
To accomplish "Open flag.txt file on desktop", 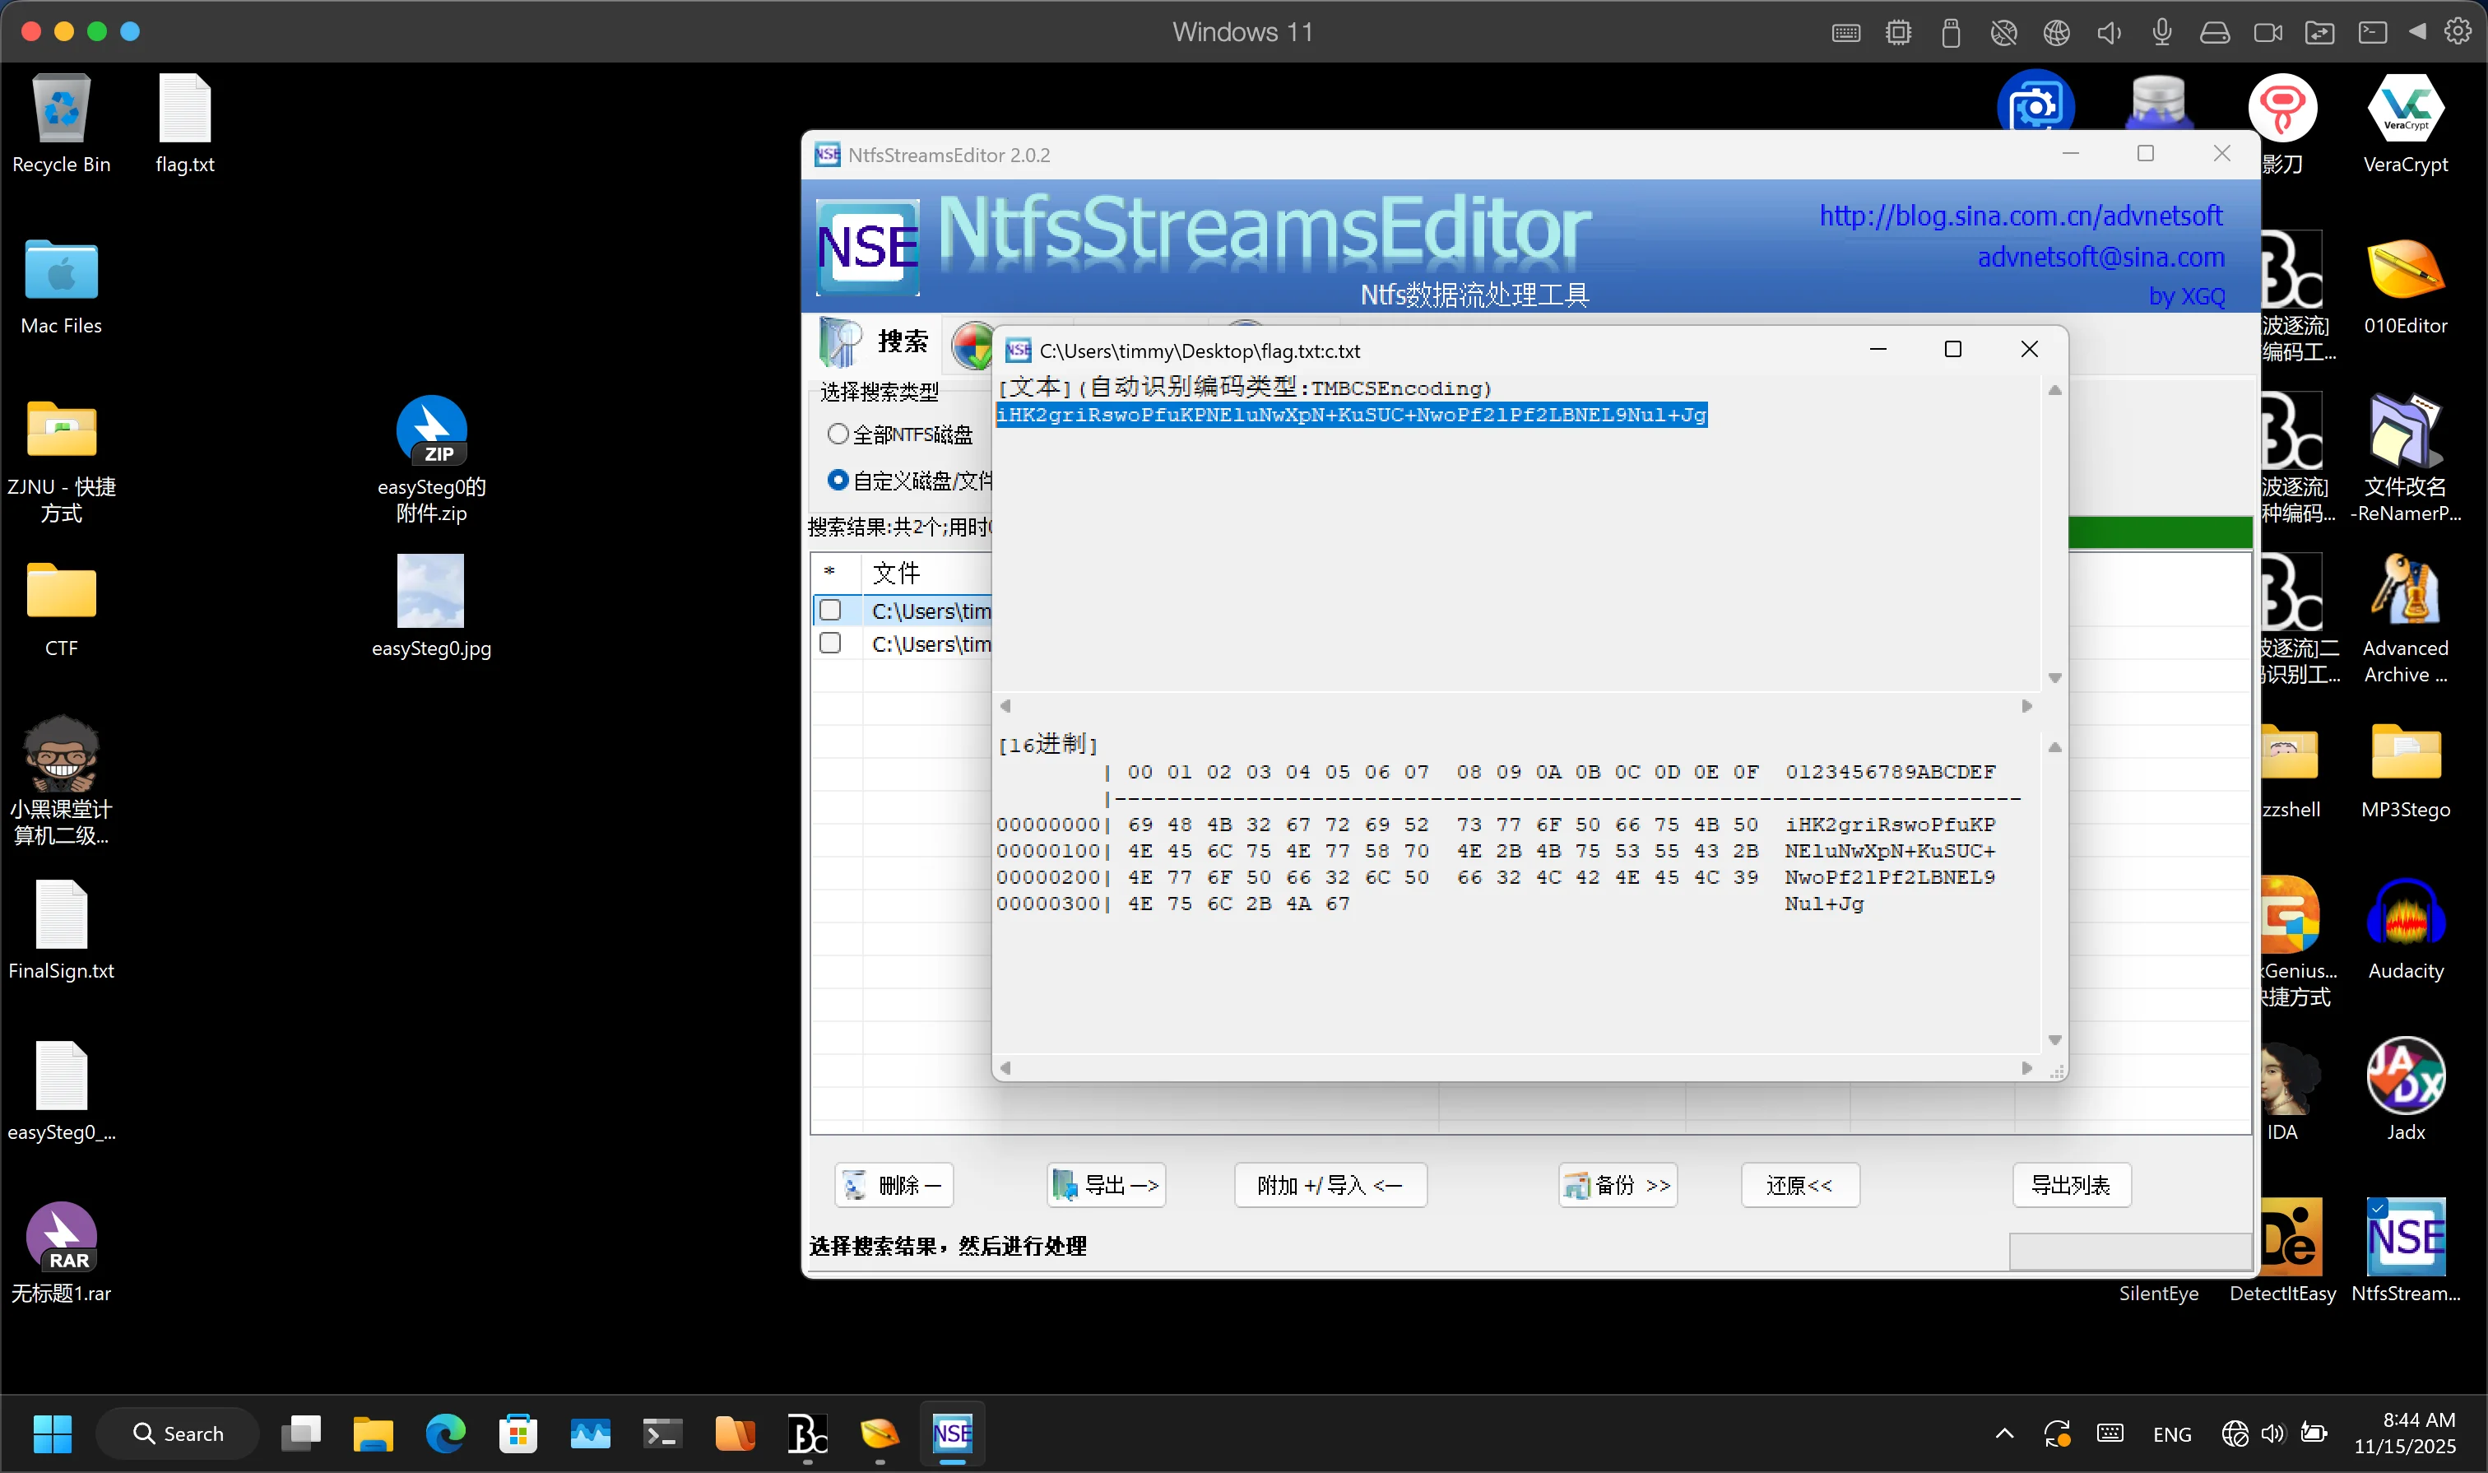I will click(x=184, y=109).
